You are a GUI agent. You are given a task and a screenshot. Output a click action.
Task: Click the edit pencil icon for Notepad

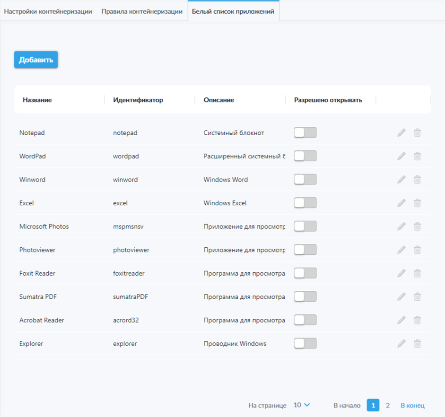pos(401,133)
